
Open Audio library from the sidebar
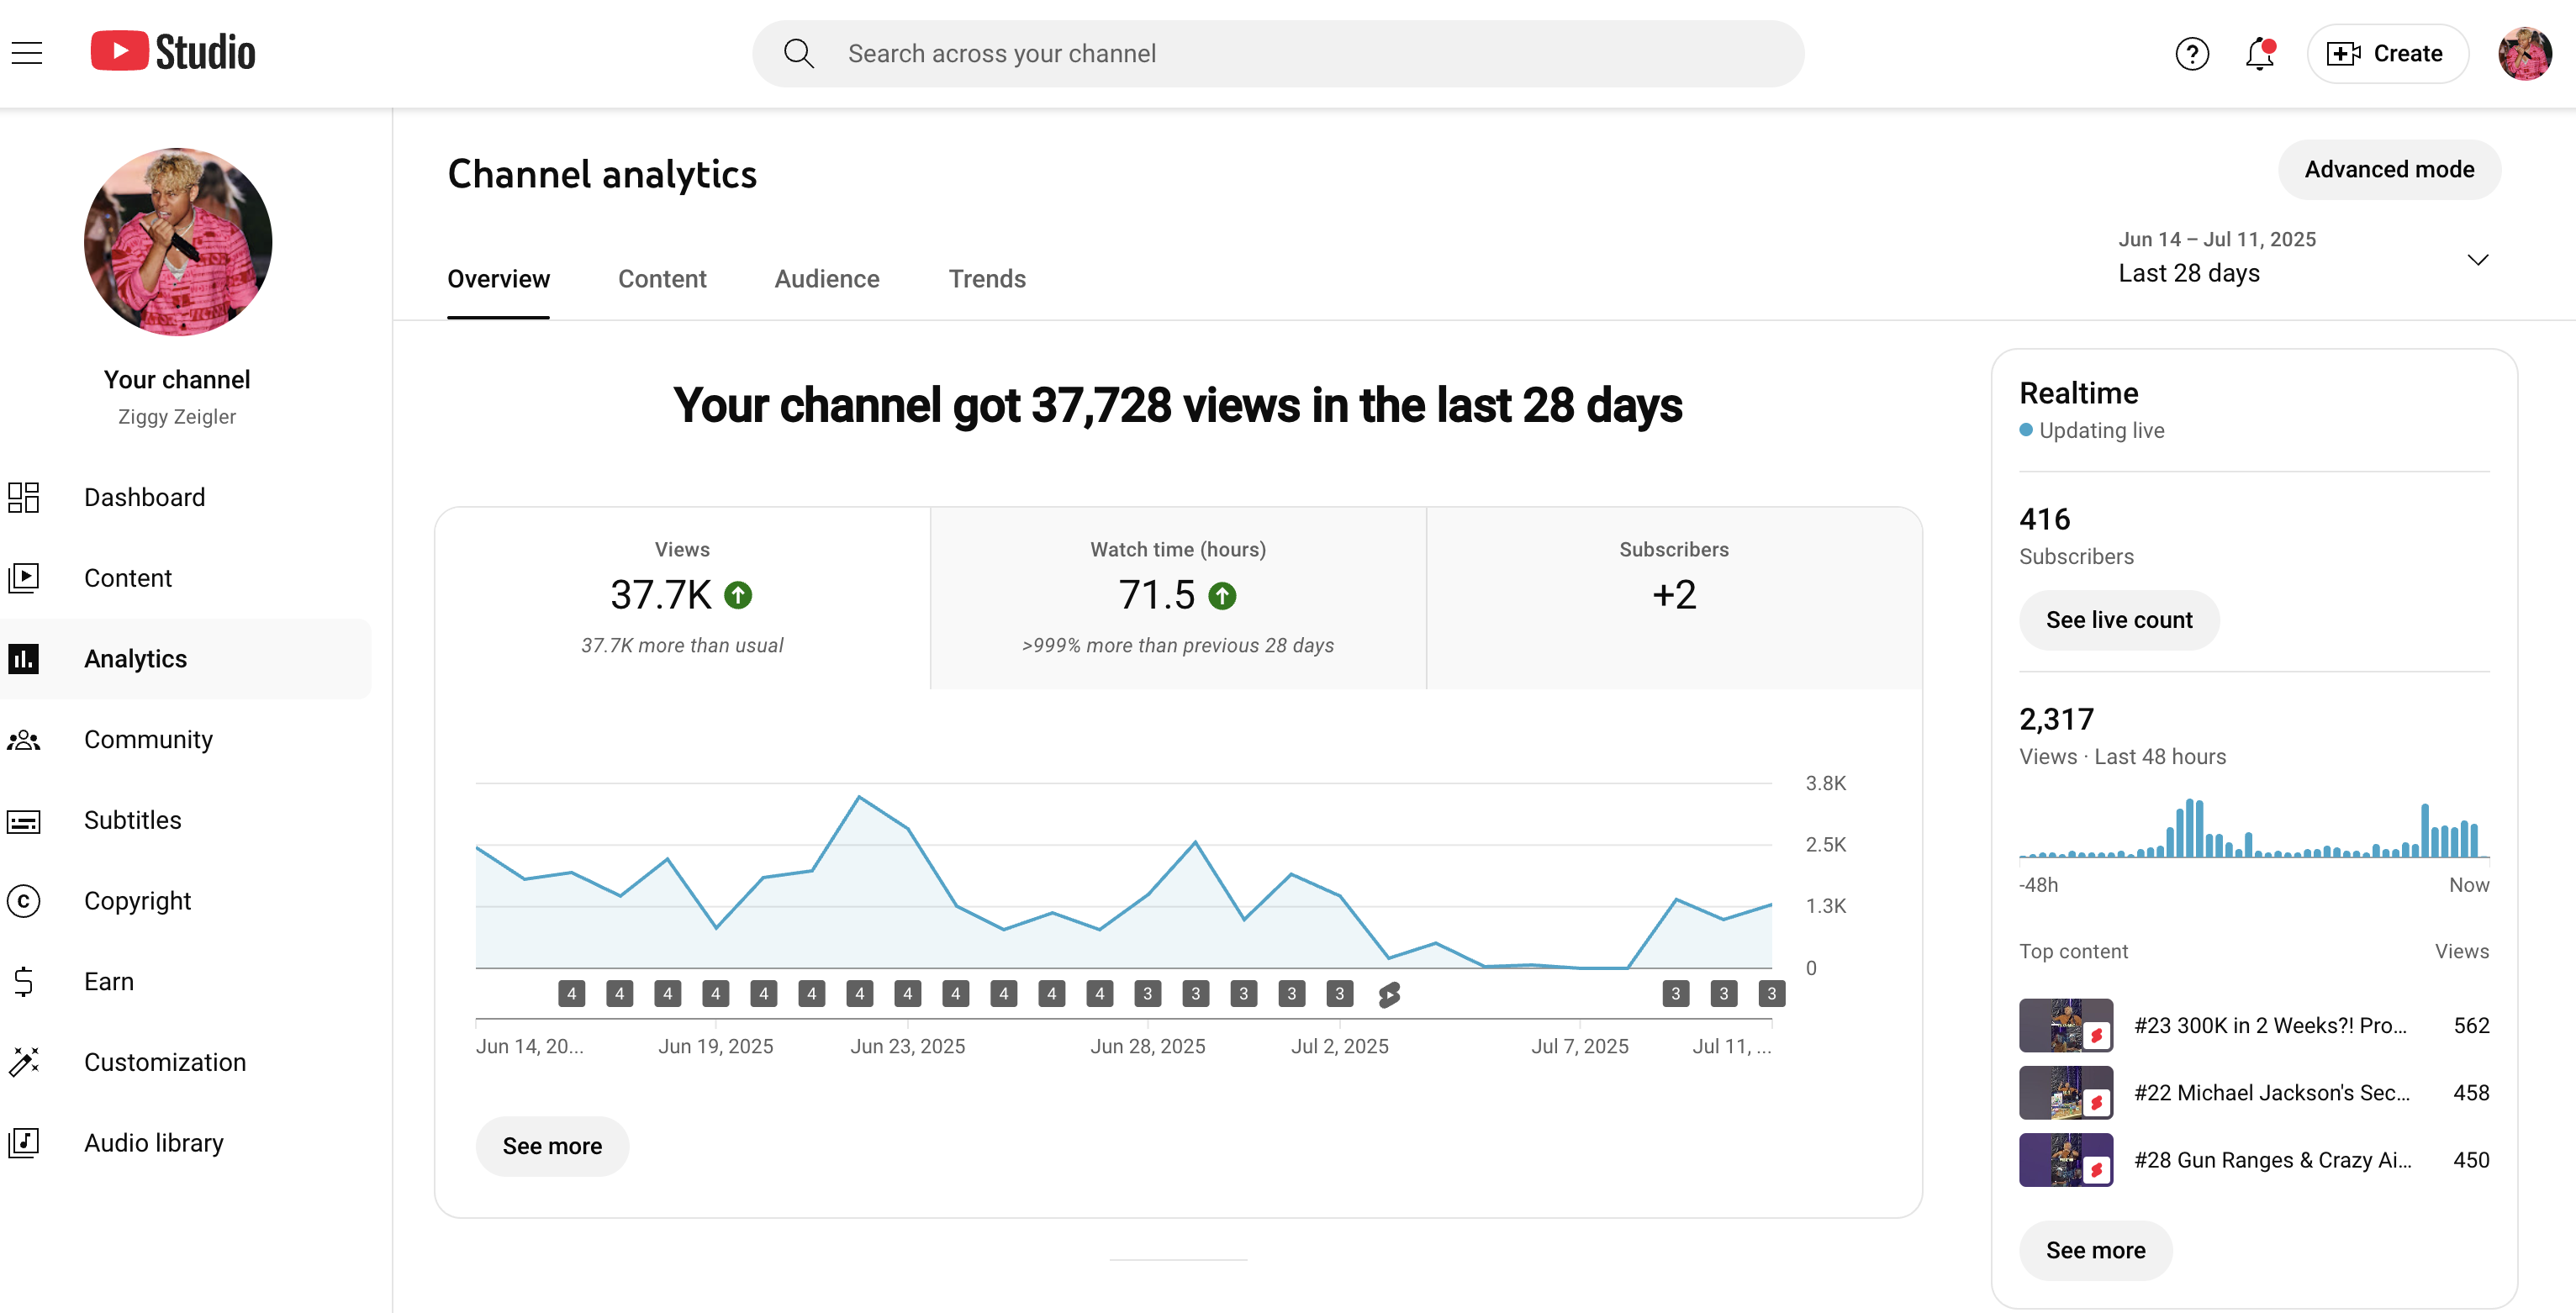click(186, 1142)
